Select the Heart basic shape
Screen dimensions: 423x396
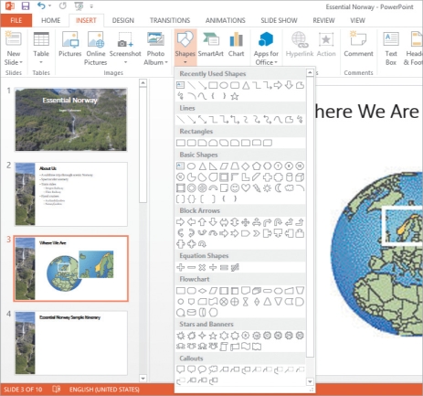click(246, 188)
